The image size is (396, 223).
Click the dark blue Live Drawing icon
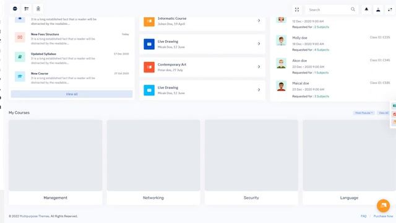point(149,44)
